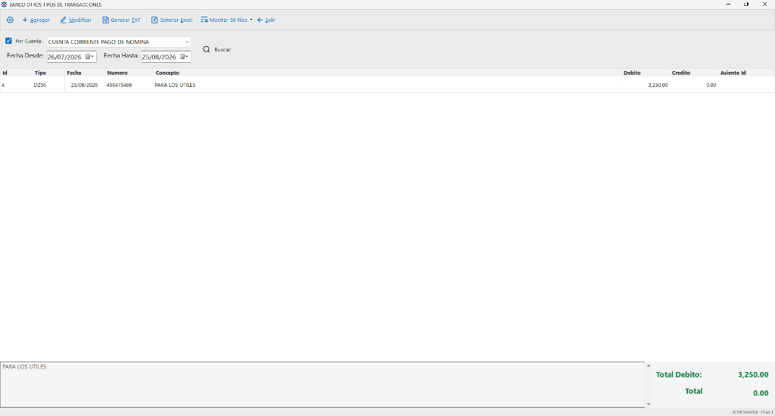
Task: Sort by the Id column header
Action: point(17,73)
